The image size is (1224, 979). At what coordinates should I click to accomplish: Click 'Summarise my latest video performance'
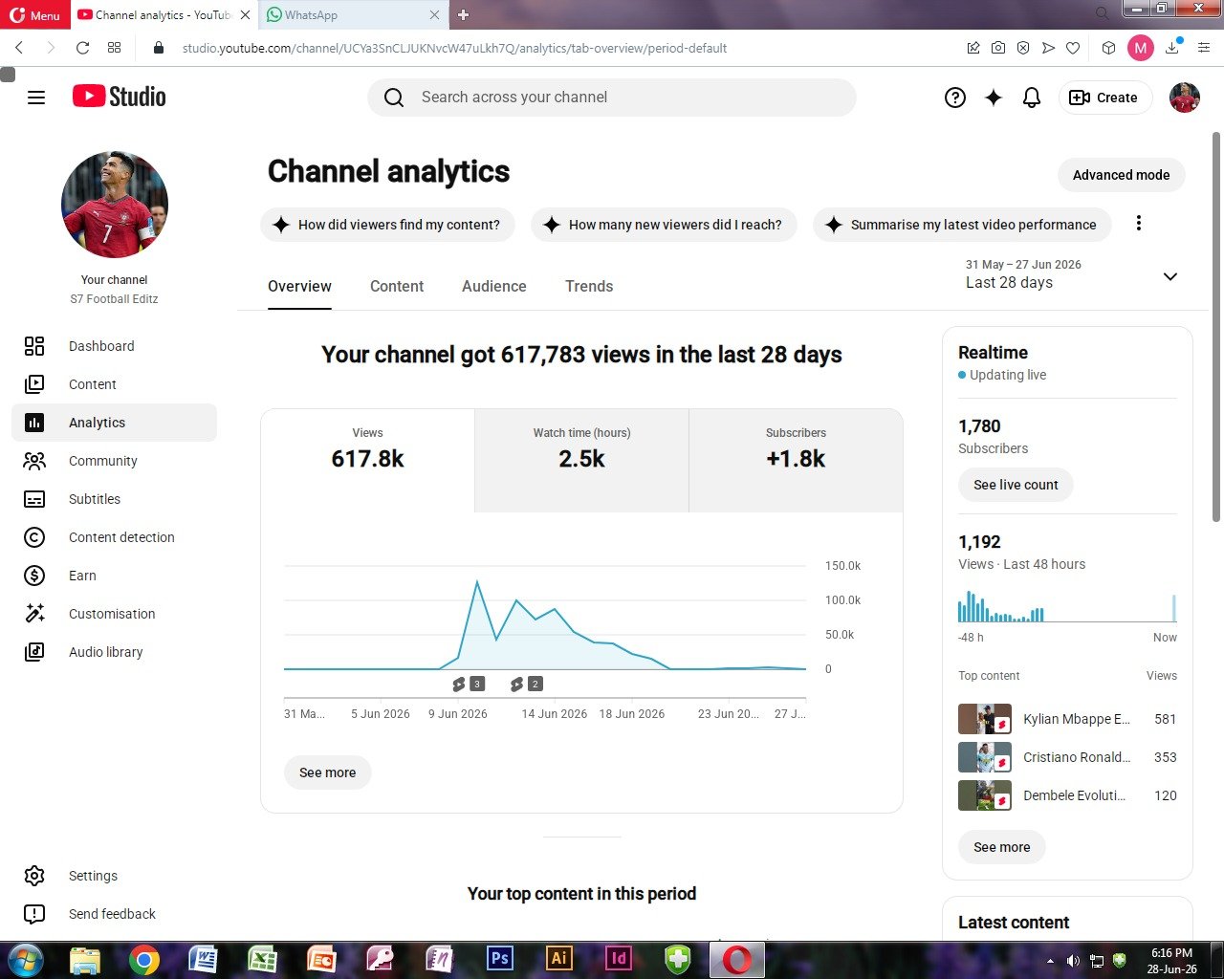(x=962, y=225)
